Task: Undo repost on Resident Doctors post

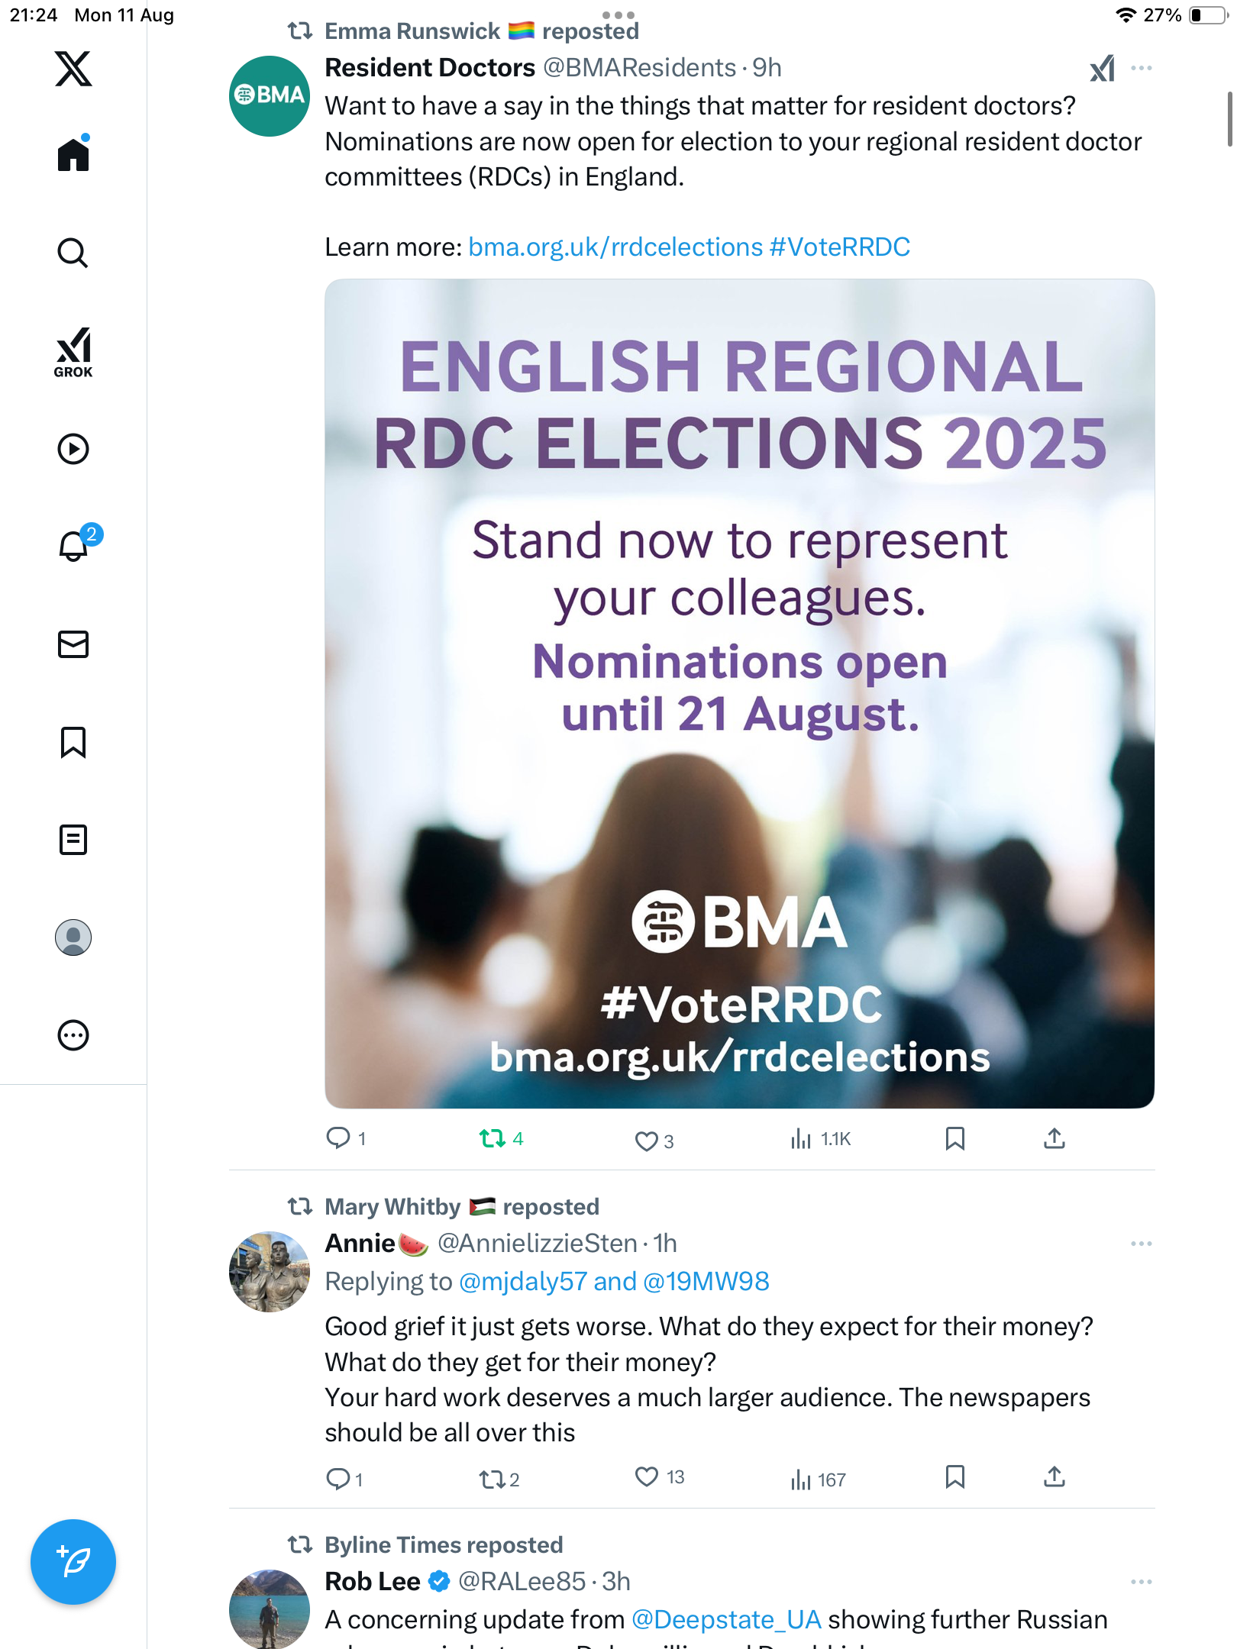Action: [x=493, y=1139]
